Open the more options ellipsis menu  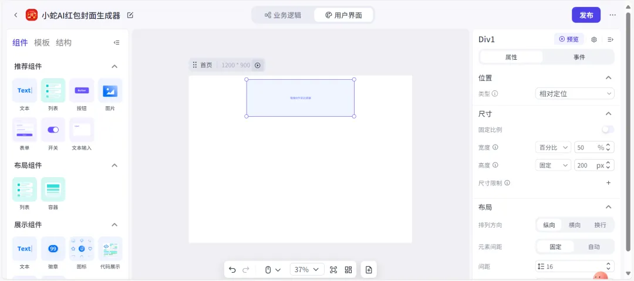click(x=612, y=15)
